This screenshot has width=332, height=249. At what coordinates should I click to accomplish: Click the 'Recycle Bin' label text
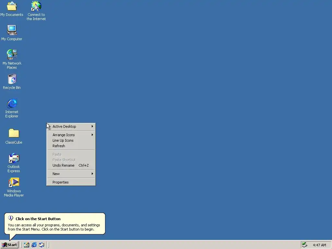coord(12,88)
